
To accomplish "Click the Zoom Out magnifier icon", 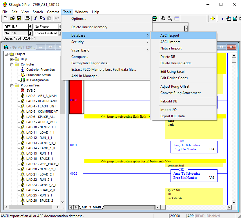I will click(x=170, y=19).
